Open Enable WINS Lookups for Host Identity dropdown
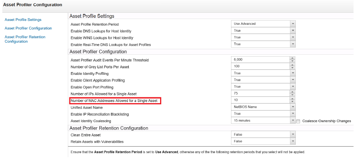The image size is (357, 159). click(x=264, y=37)
